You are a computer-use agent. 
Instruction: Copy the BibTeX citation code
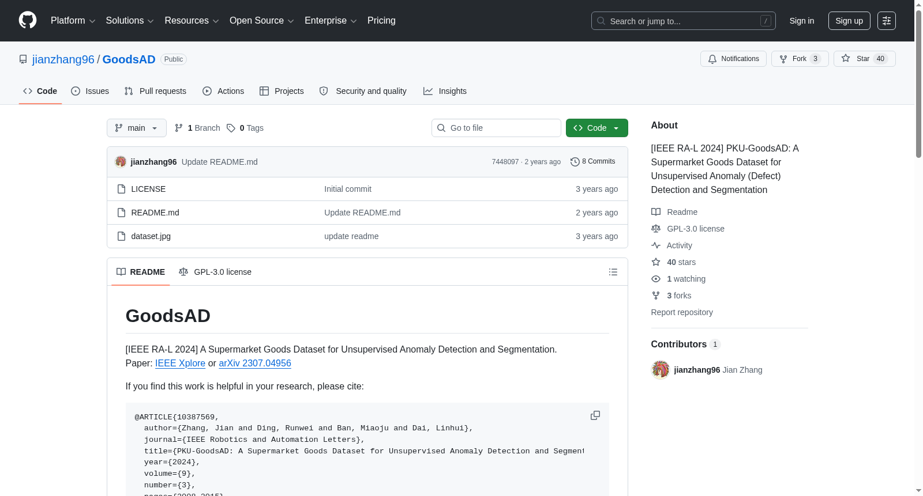click(x=595, y=415)
